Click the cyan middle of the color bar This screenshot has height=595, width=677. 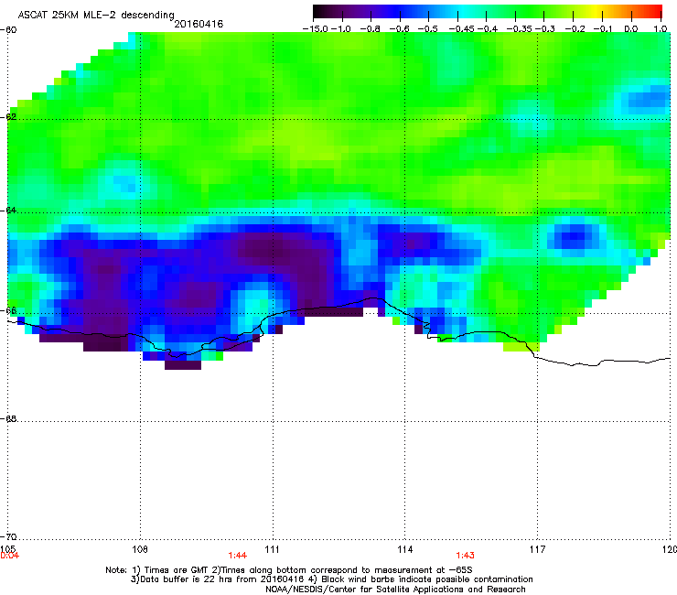[x=464, y=12]
